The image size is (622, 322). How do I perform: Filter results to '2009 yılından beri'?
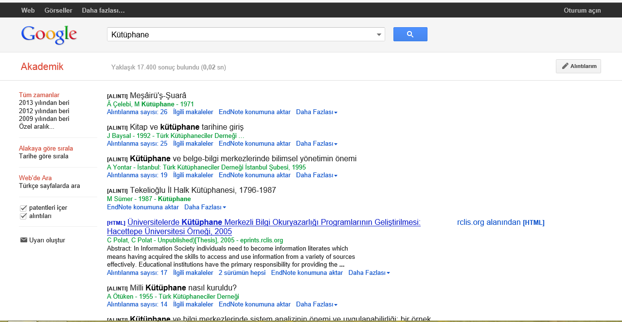click(44, 119)
